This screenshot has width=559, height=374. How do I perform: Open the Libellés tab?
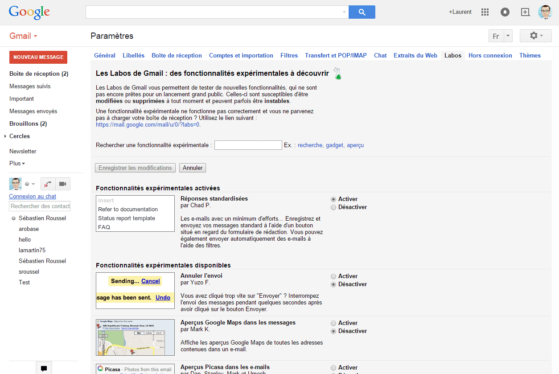pos(134,56)
